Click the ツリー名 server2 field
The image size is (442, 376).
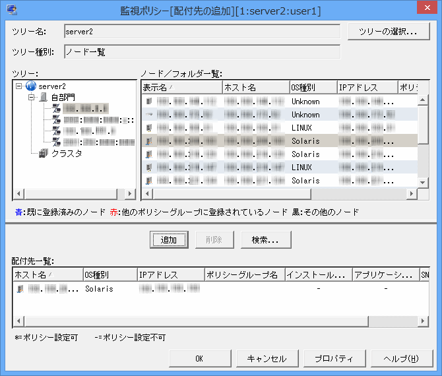[201, 32]
